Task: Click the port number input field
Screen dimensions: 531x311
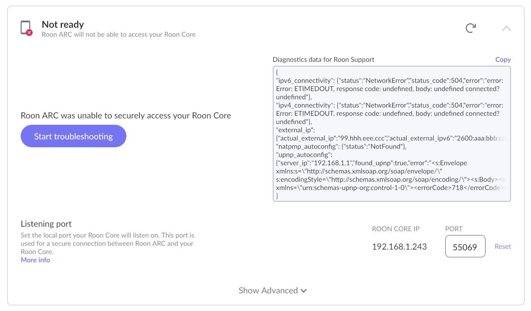Action: [465, 247]
